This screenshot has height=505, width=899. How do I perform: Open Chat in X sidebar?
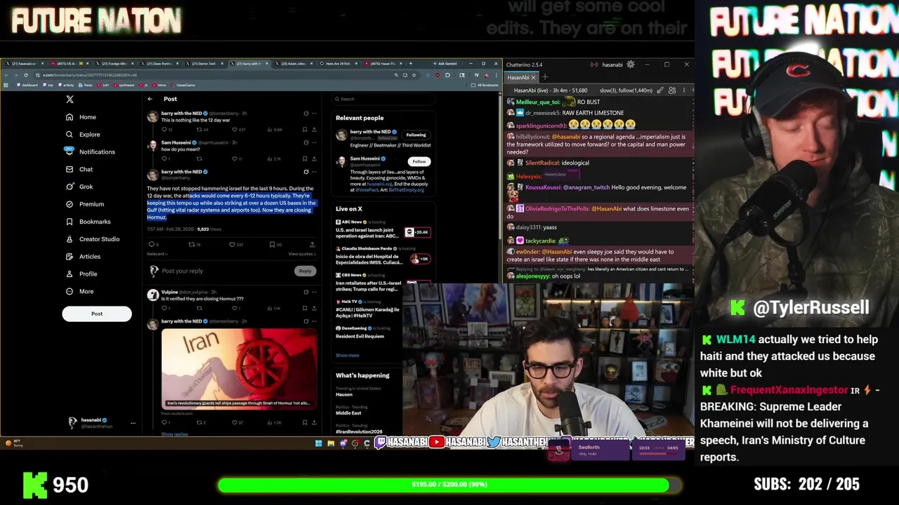[x=79, y=169]
